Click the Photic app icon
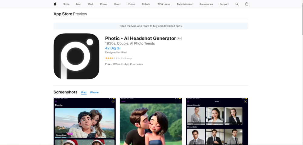 click(76, 56)
